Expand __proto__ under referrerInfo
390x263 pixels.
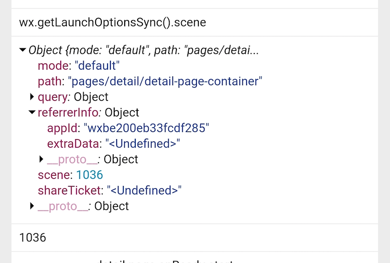point(41,159)
